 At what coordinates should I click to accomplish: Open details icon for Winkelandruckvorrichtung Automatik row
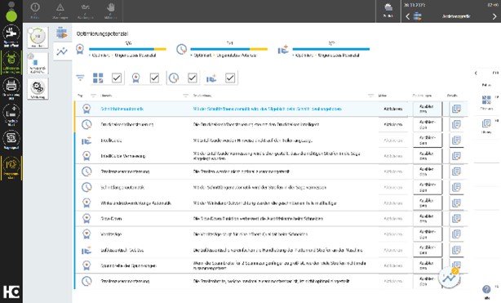coord(456,203)
